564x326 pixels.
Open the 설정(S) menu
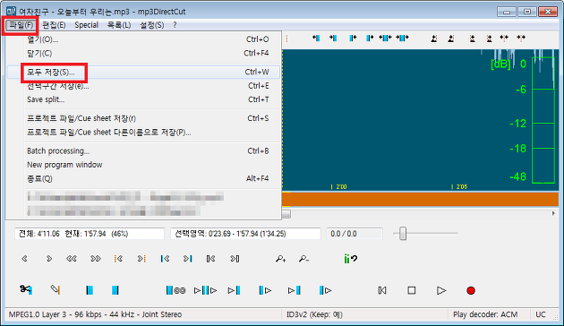(x=152, y=25)
